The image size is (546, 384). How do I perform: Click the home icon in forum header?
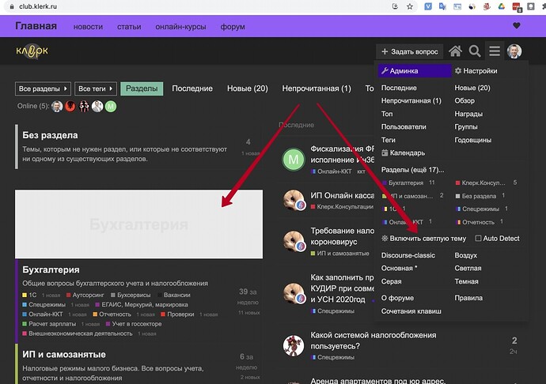pyautogui.click(x=455, y=51)
